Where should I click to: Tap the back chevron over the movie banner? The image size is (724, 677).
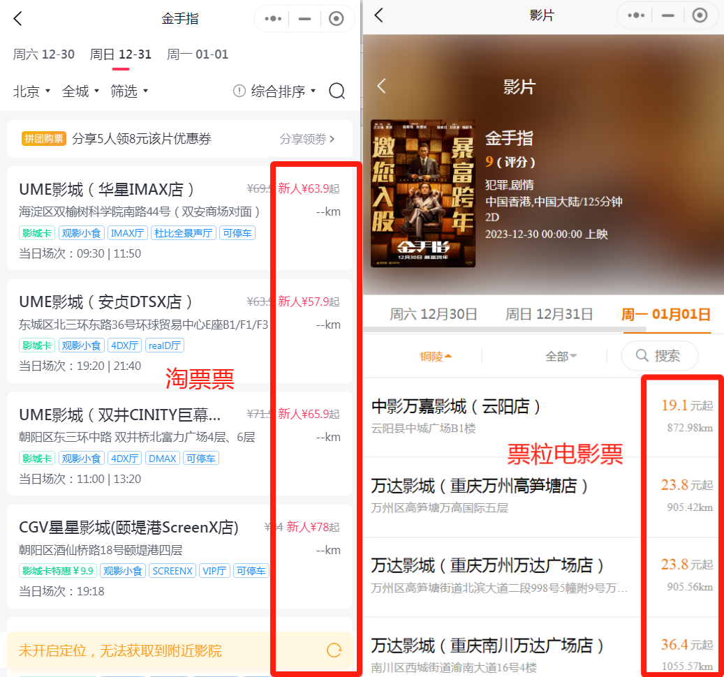(381, 86)
